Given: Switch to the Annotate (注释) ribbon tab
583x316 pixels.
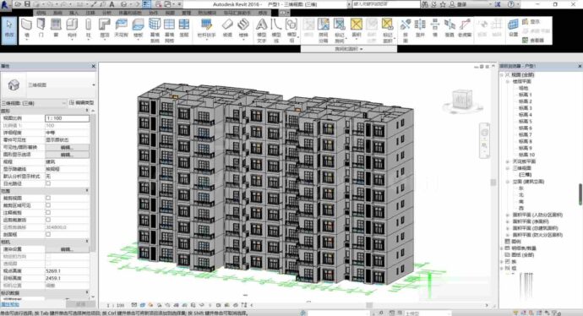Looking at the screenshot, I should coord(90,13).
